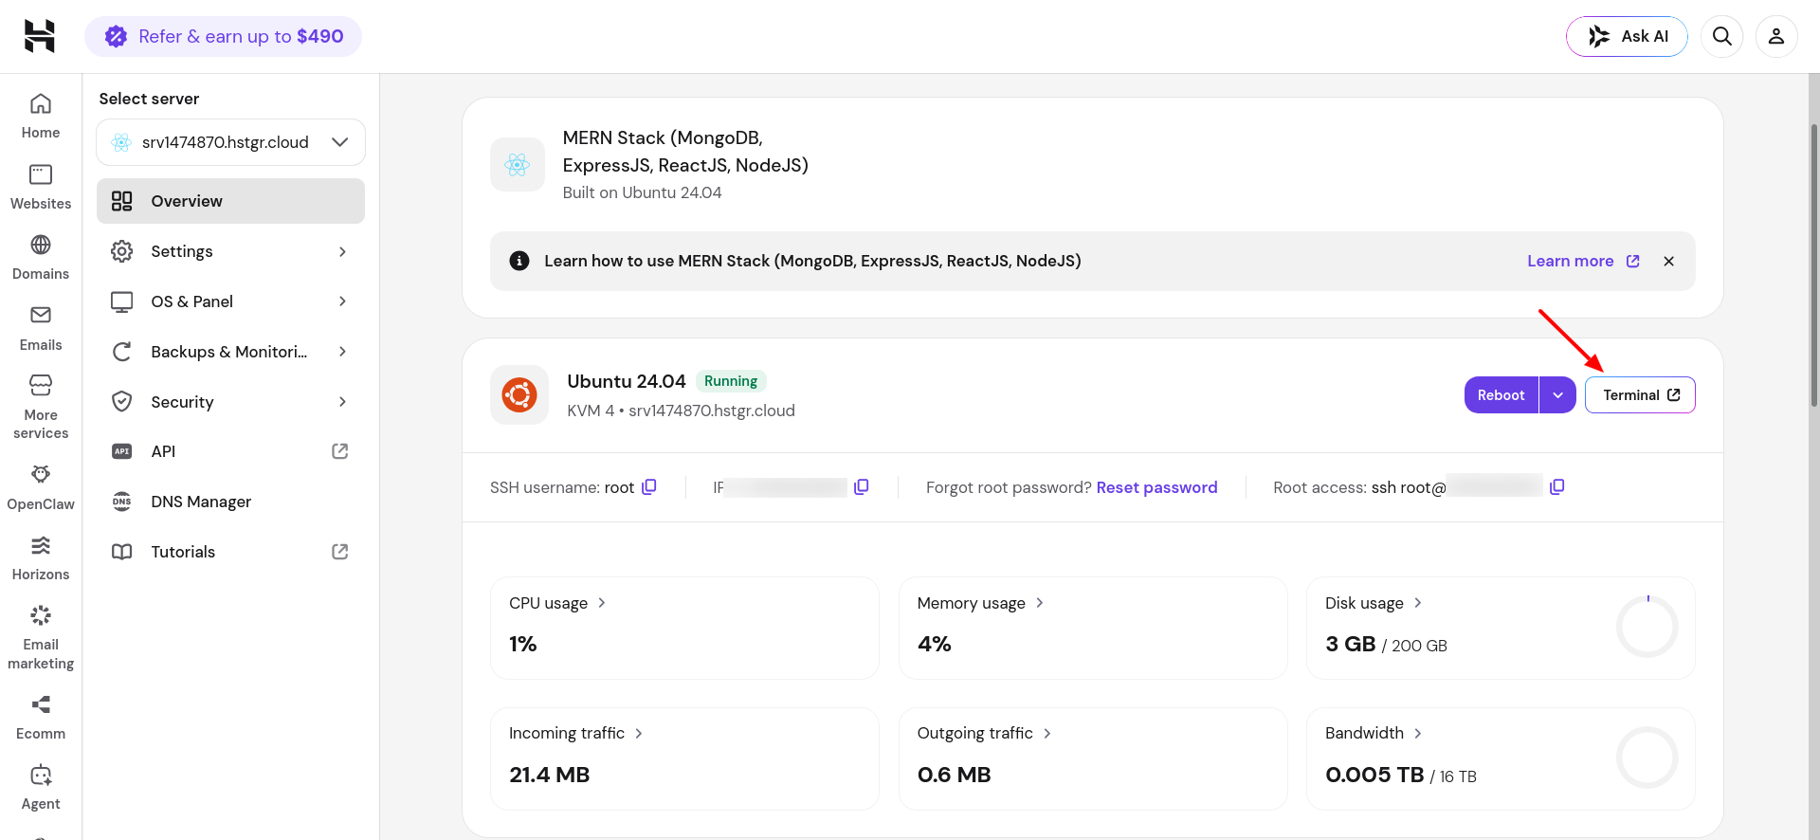
Task: Copy the root access ssh command
Action: (1556, 487)
